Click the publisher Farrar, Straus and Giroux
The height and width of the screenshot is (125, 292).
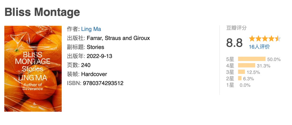click(118, 38)
